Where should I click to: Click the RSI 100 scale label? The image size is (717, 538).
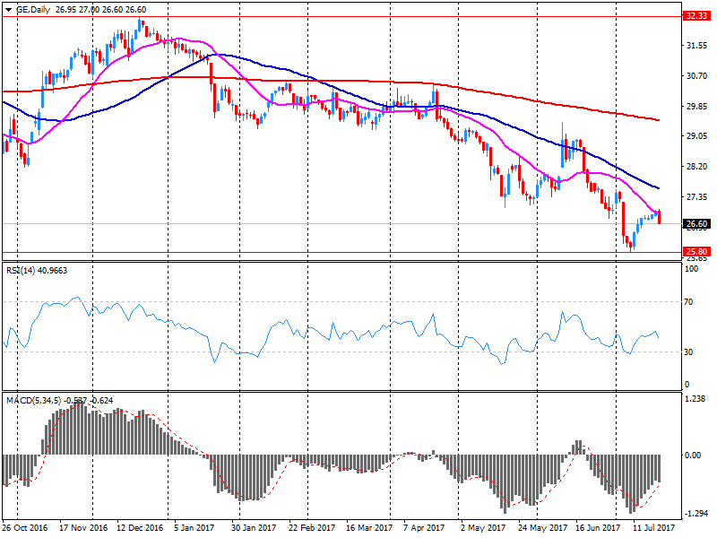pos(691,268)
